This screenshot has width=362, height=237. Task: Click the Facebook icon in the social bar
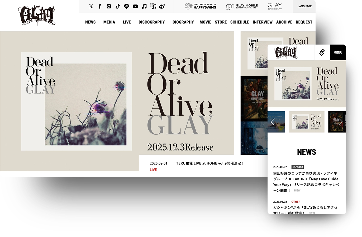(x=100, y=6)
